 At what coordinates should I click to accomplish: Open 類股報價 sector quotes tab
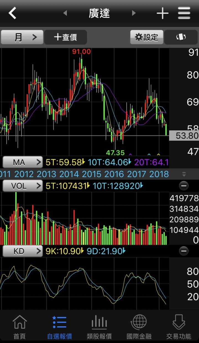99,327
